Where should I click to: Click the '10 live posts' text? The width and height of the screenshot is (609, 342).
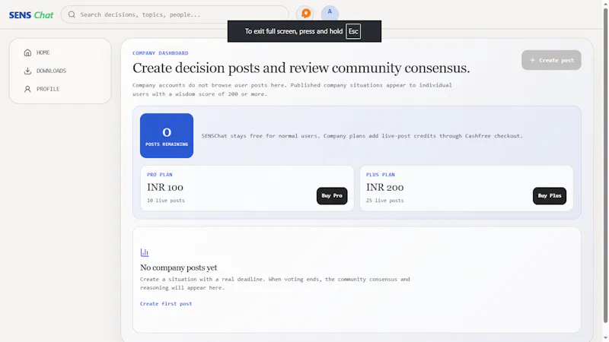tap(166, 201)
